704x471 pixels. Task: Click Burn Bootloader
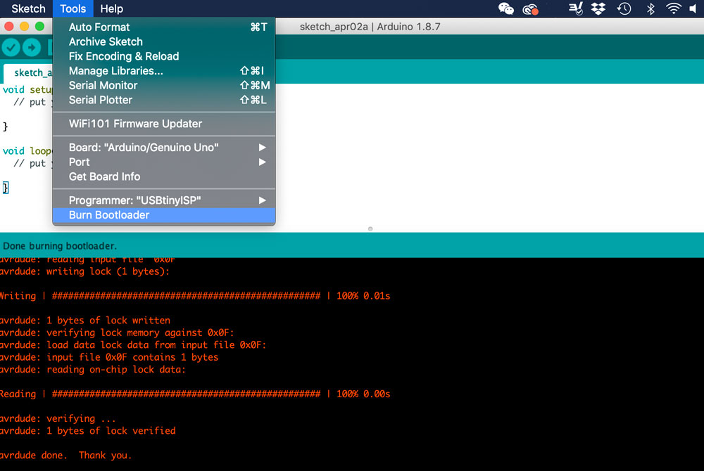164,215
